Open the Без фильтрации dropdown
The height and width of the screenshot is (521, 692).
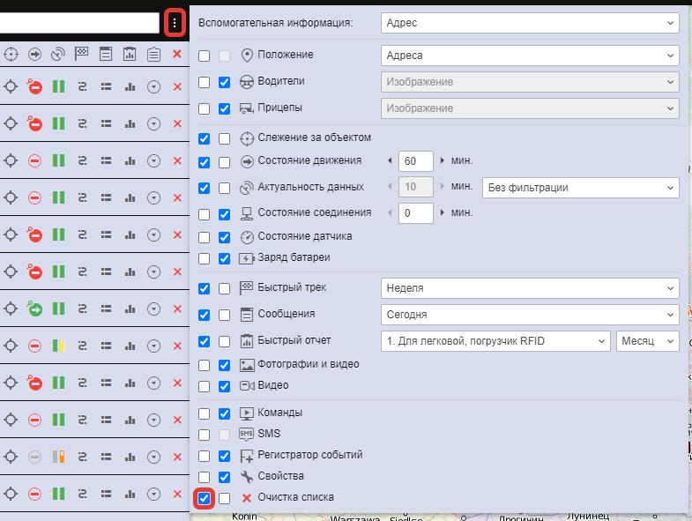pos(580,188)
